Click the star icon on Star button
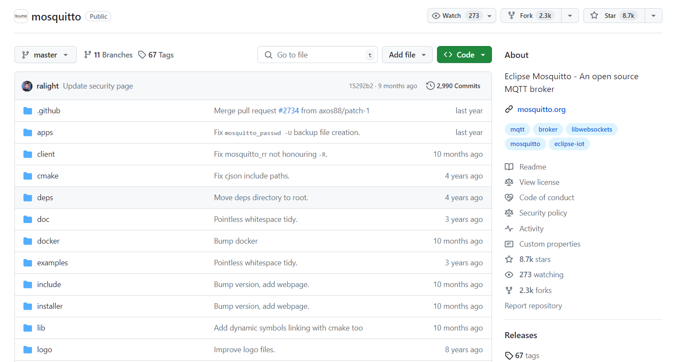The height and width of the screenshot is (362, 674). coord(594,16)
